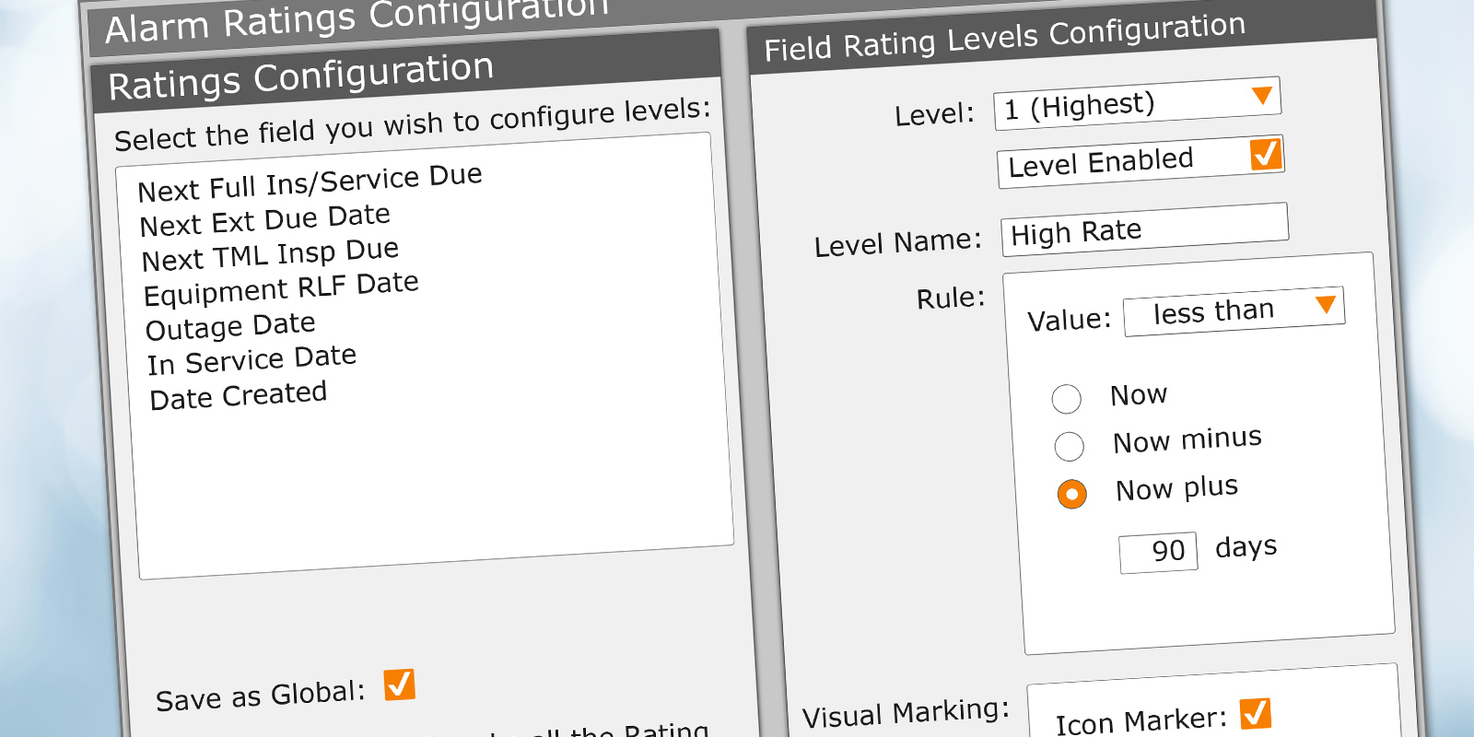This screenshot has height=737, width=1474.
Task: Pick 'Equipment RLF Date' from the list
Action: point(281,289)
